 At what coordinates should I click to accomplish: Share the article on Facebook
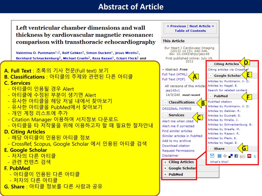click(236, 156)
